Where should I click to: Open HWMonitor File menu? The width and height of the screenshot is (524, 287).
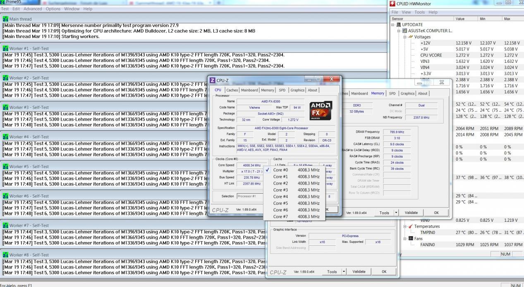396,12
